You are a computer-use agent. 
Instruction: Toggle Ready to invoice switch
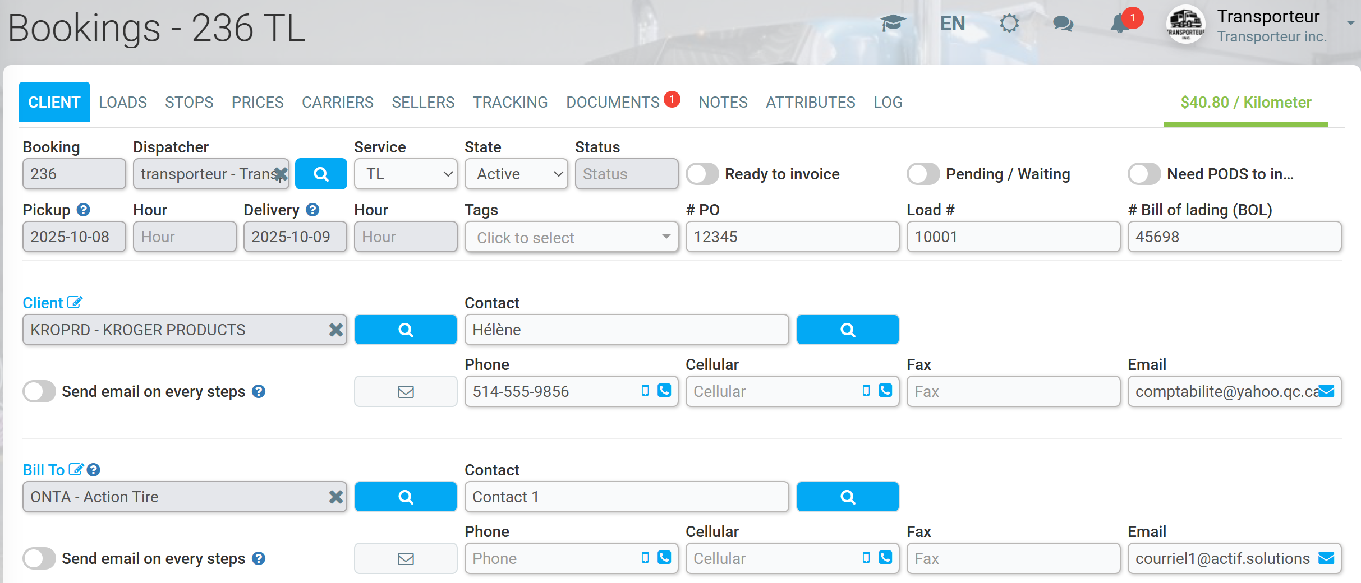pyautogui.click(x=702, y=174)
